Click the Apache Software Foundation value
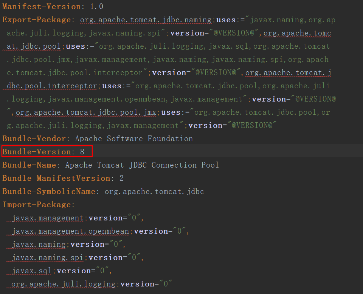Screen dimensions: 363x294 pos(134,139)
